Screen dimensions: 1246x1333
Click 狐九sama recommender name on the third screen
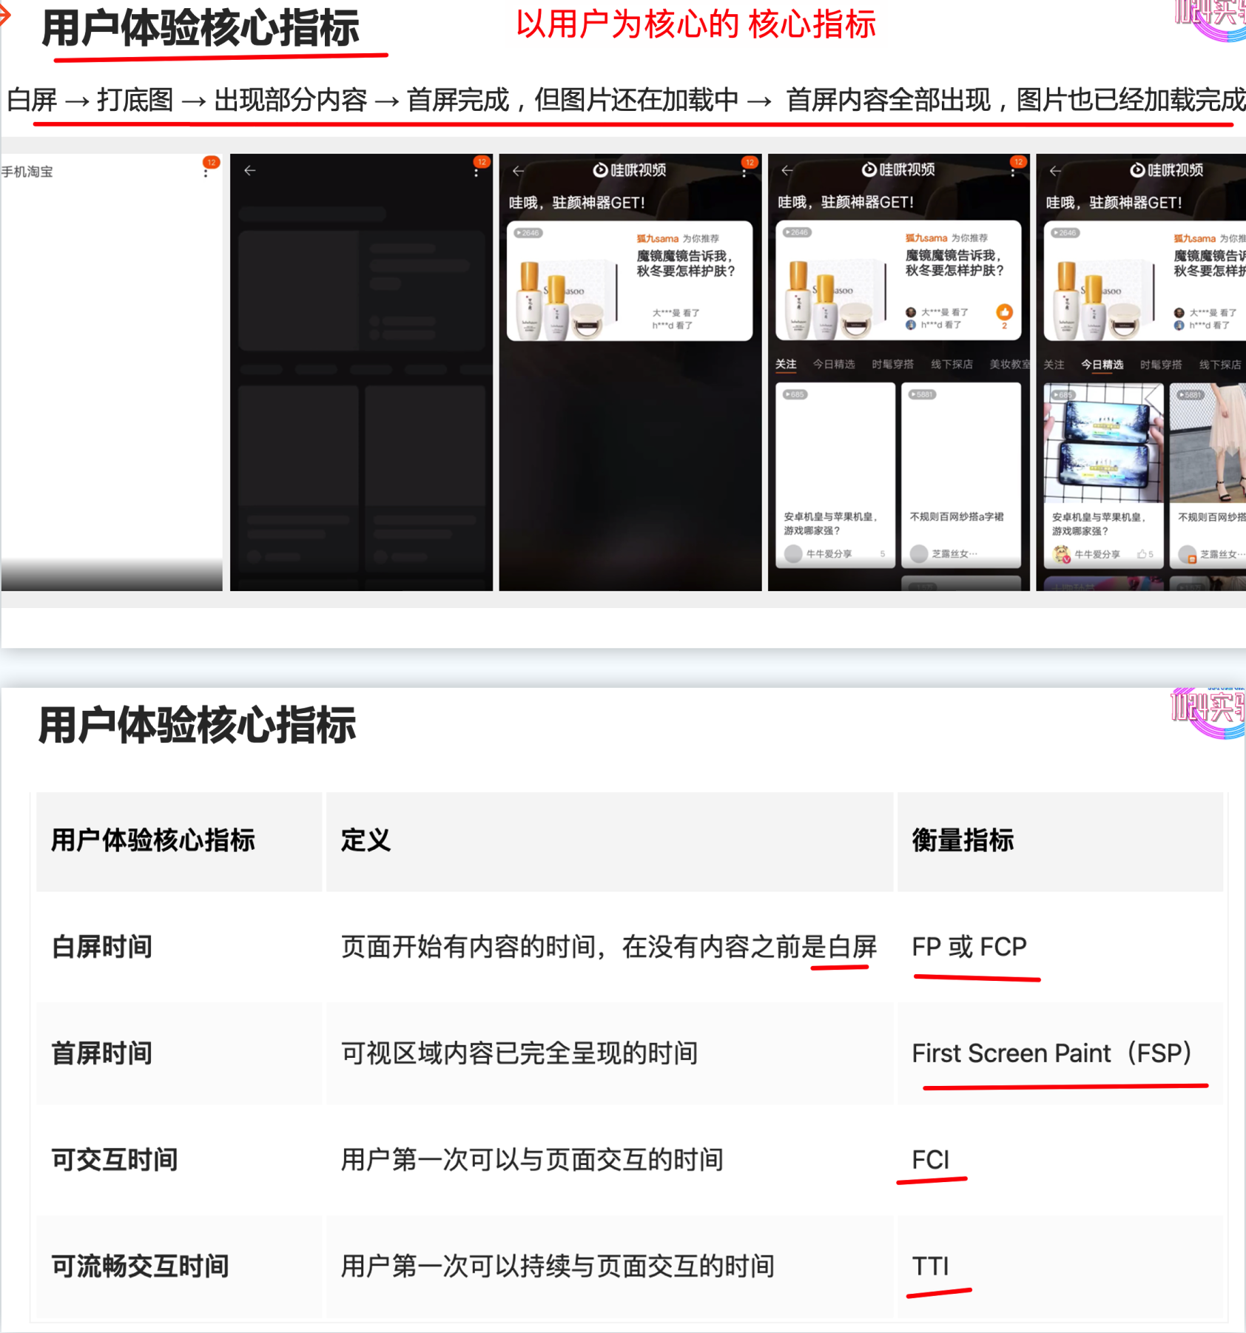[x=658, y=238]
